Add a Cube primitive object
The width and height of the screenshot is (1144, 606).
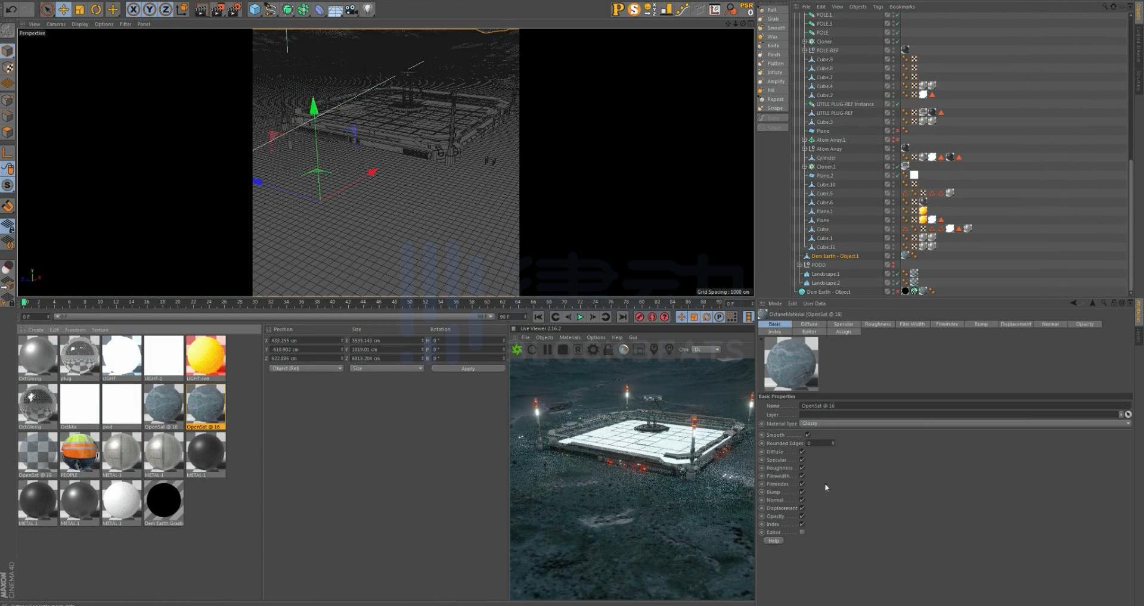coord(255,10)
